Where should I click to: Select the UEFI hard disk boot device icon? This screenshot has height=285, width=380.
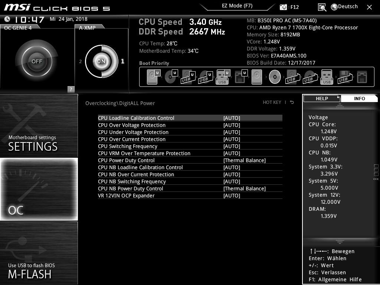click(x=154, y=77)
